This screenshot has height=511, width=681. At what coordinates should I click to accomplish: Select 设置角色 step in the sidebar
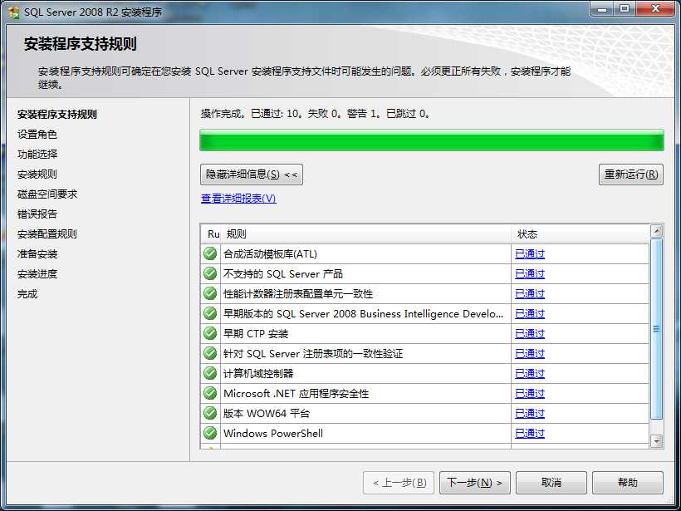(37, 135)
